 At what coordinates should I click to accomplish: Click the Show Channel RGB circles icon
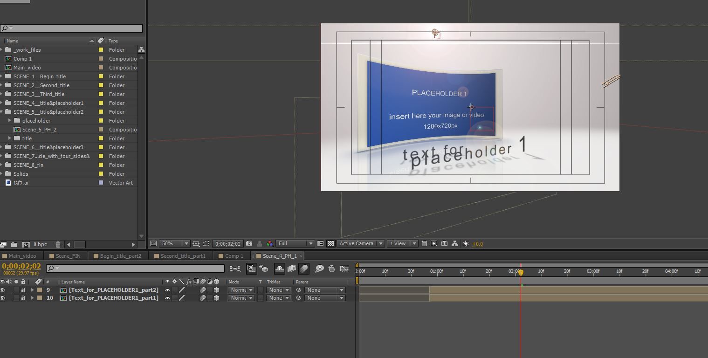[x=270, y=244]
